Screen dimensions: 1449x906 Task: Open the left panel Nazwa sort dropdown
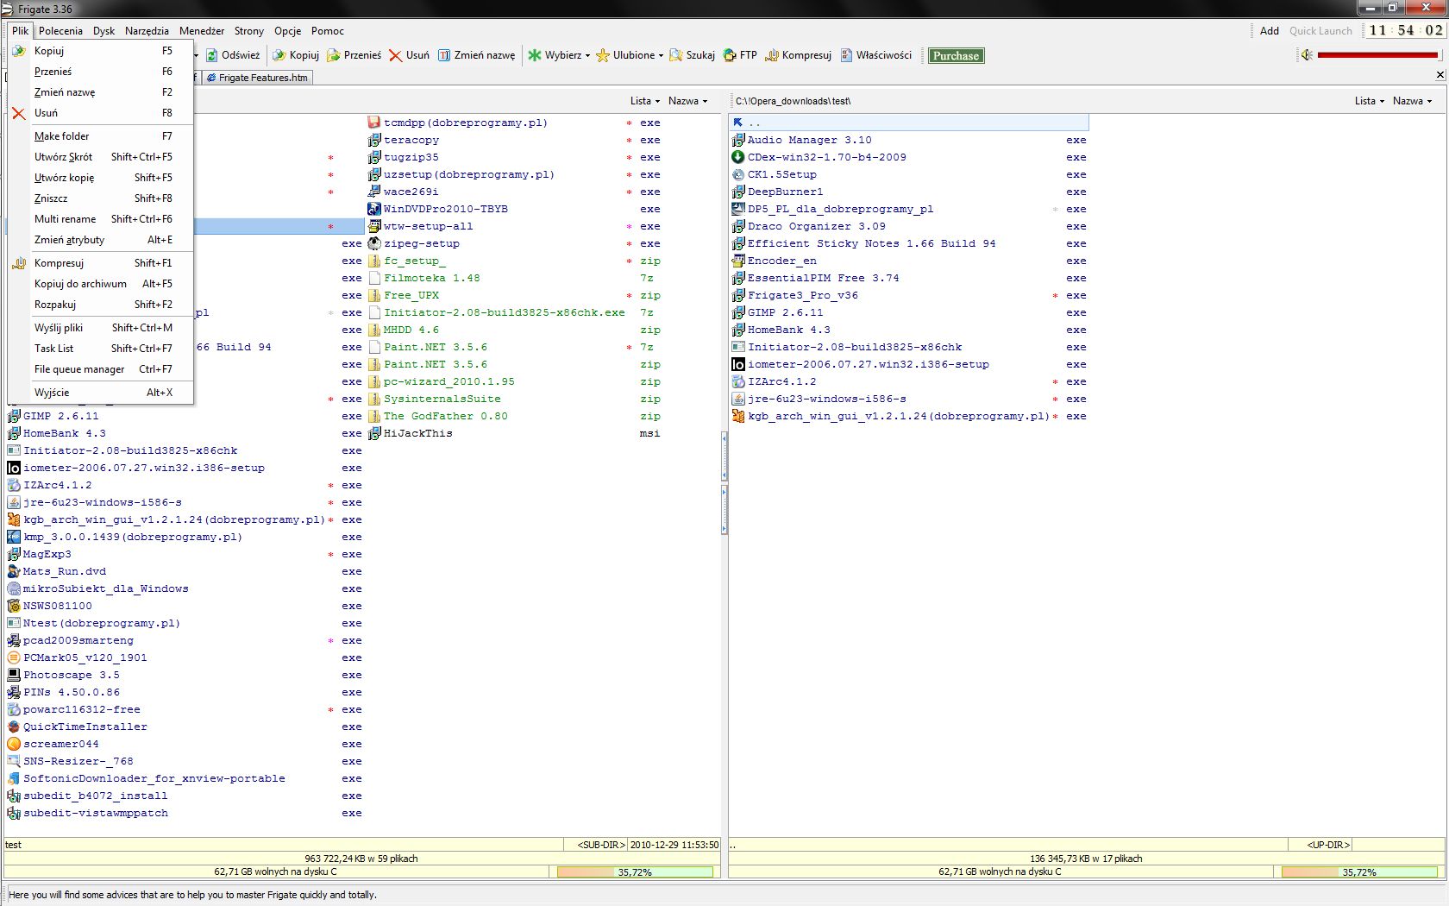pyautogui.click(x=687, y=101)
